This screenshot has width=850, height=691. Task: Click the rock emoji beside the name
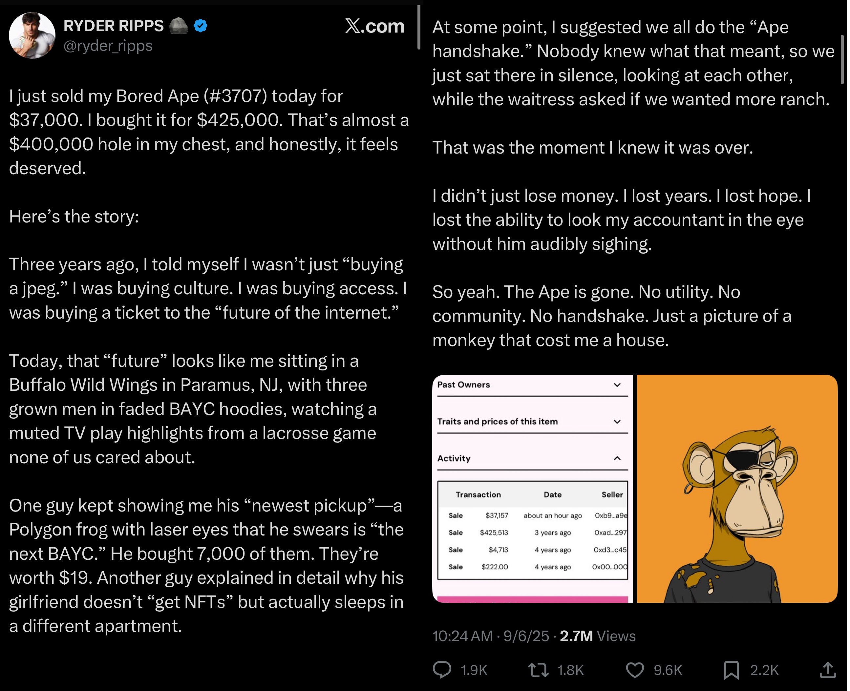point(179,26)
